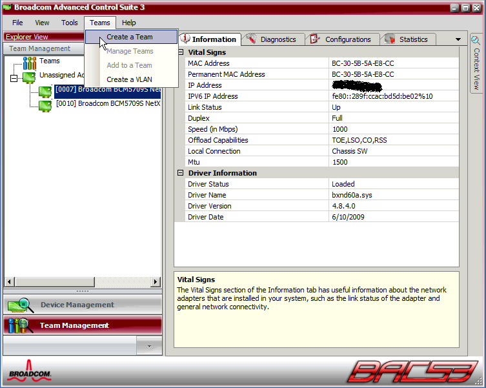
Task: Switch to the Configurations tab
Action: pyautogui.click(x=343, y=39)
